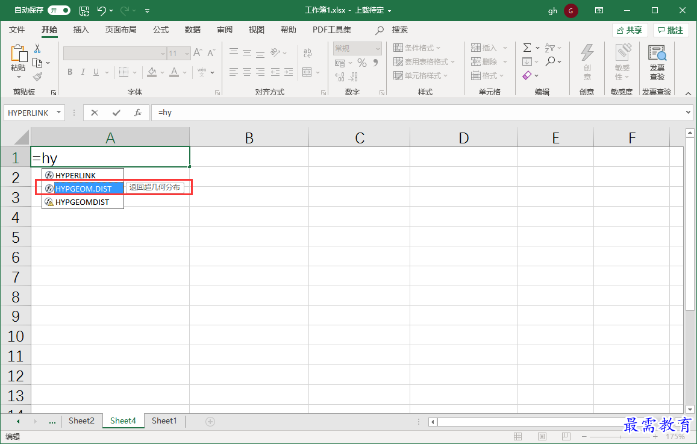This screenshot has height=444, width=697.
Task: Click the 粘贴 paste icon
Action: pyautogui.click(x=18, y=54)
